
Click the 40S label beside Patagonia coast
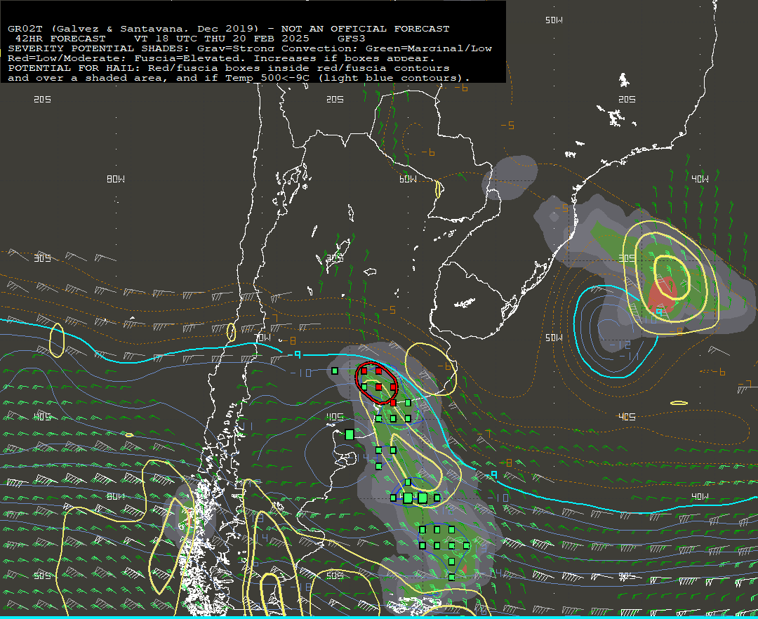point(335,417)
